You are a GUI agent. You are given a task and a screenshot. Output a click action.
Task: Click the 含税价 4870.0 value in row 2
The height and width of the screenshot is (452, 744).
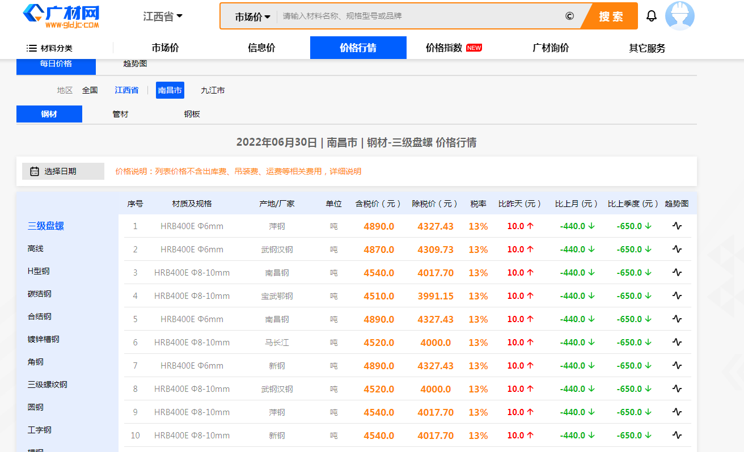point(379,250)
